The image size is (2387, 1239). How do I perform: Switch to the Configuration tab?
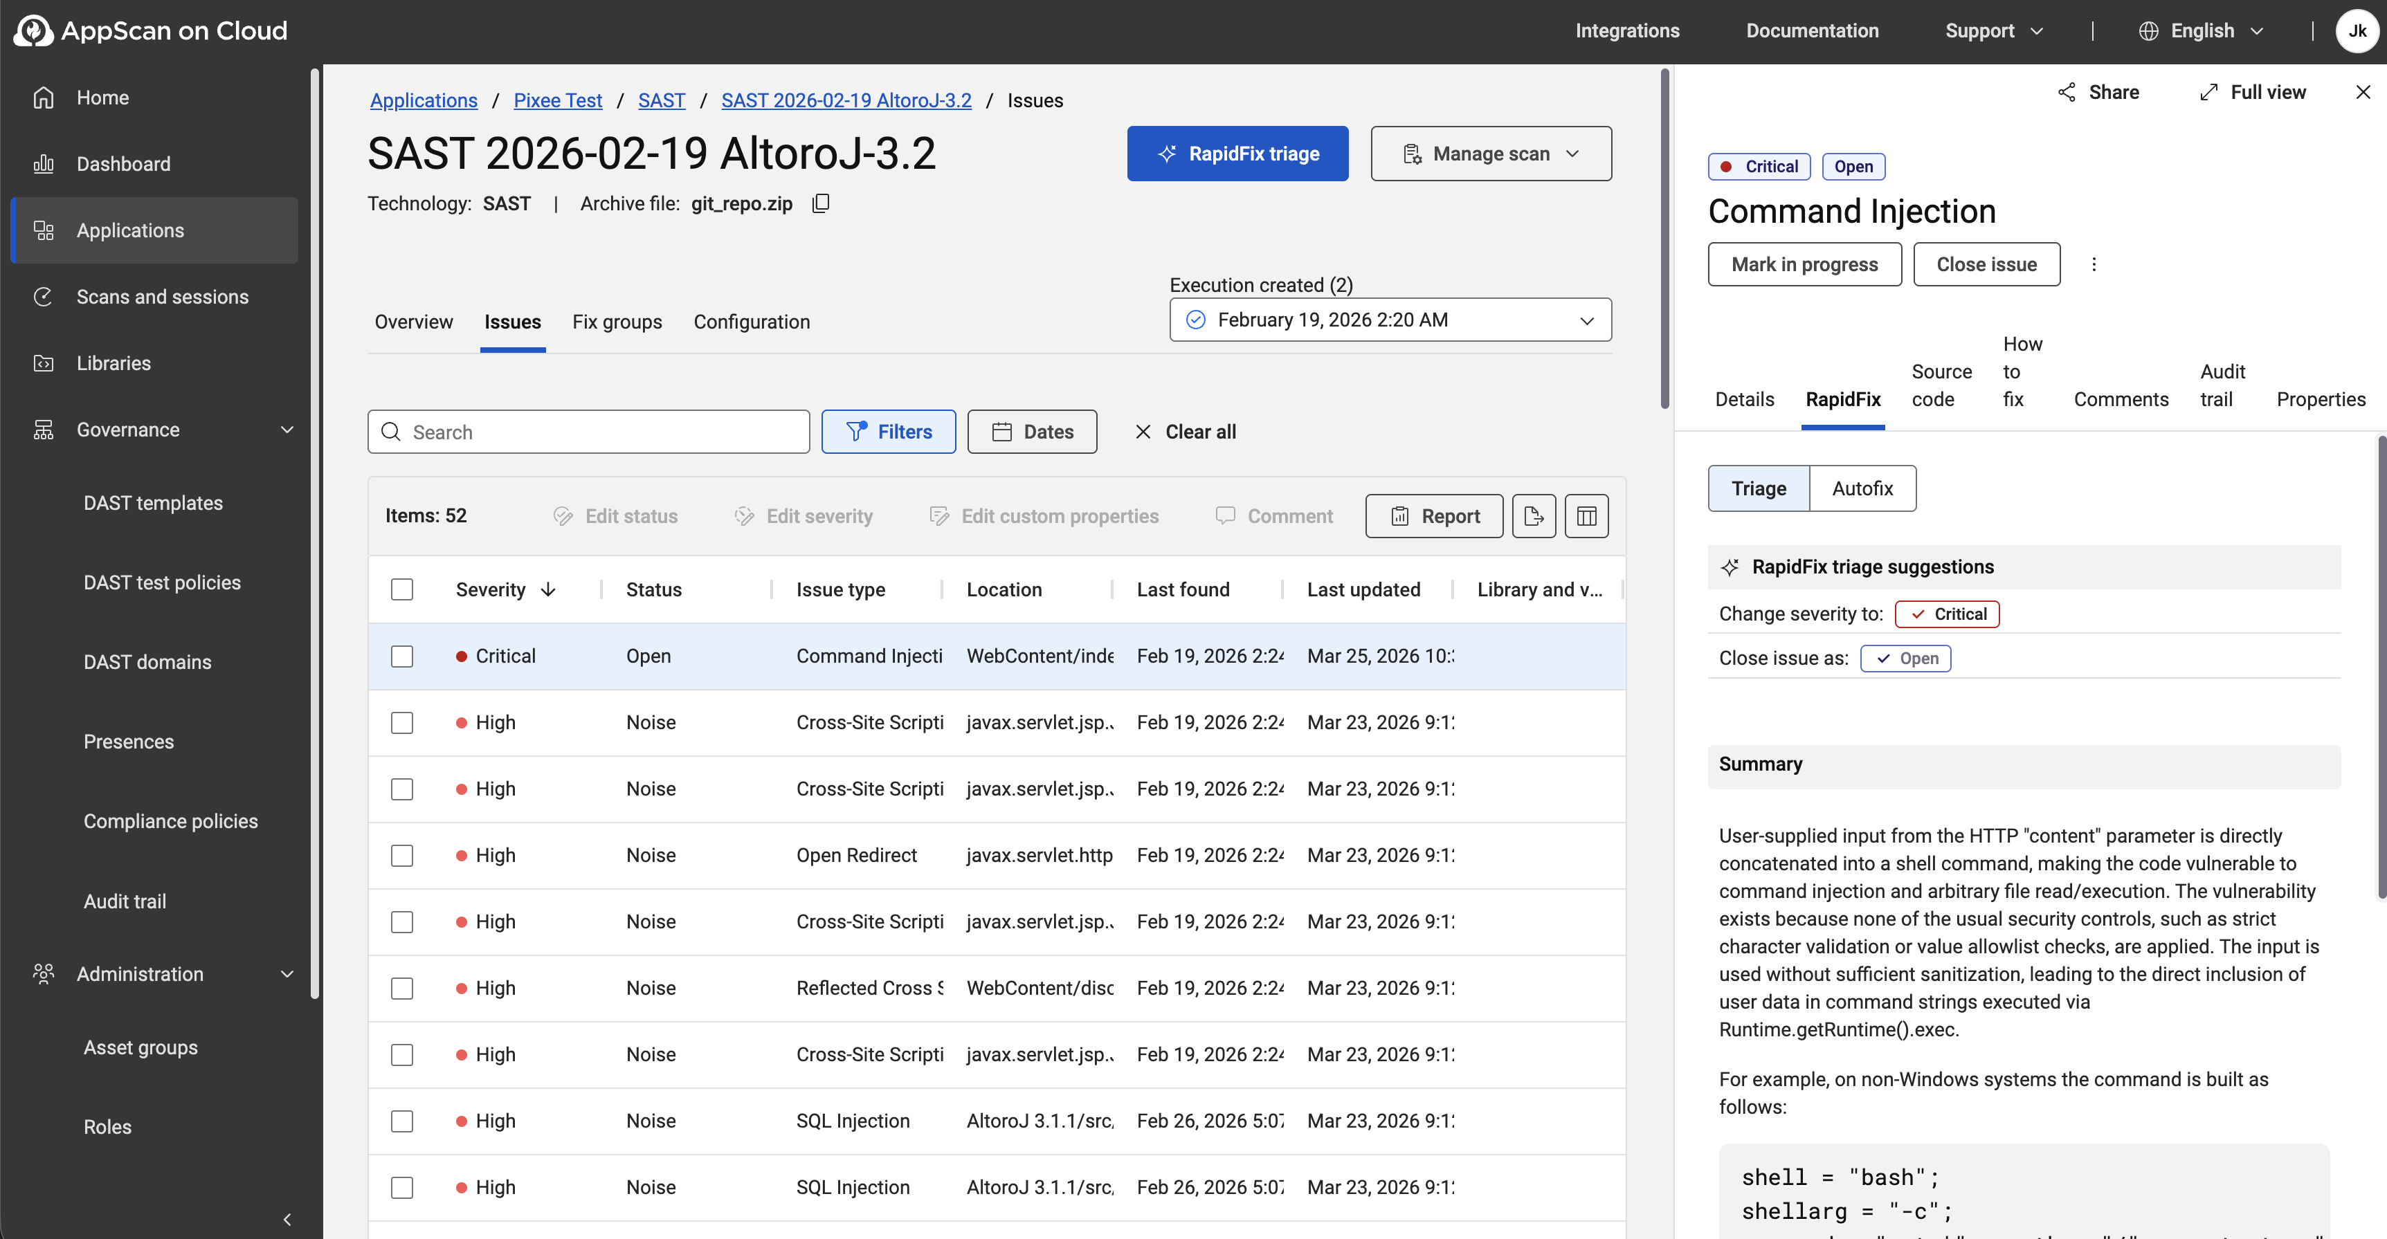[x=752, y=321]
